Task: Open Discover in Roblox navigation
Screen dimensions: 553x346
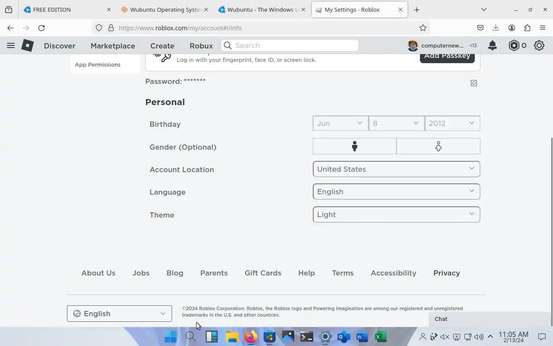Action: [60, 45]
